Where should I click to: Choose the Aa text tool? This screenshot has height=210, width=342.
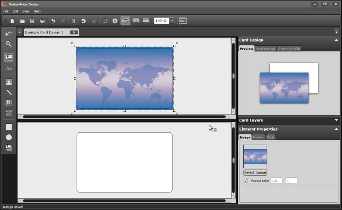coord(9,68)
